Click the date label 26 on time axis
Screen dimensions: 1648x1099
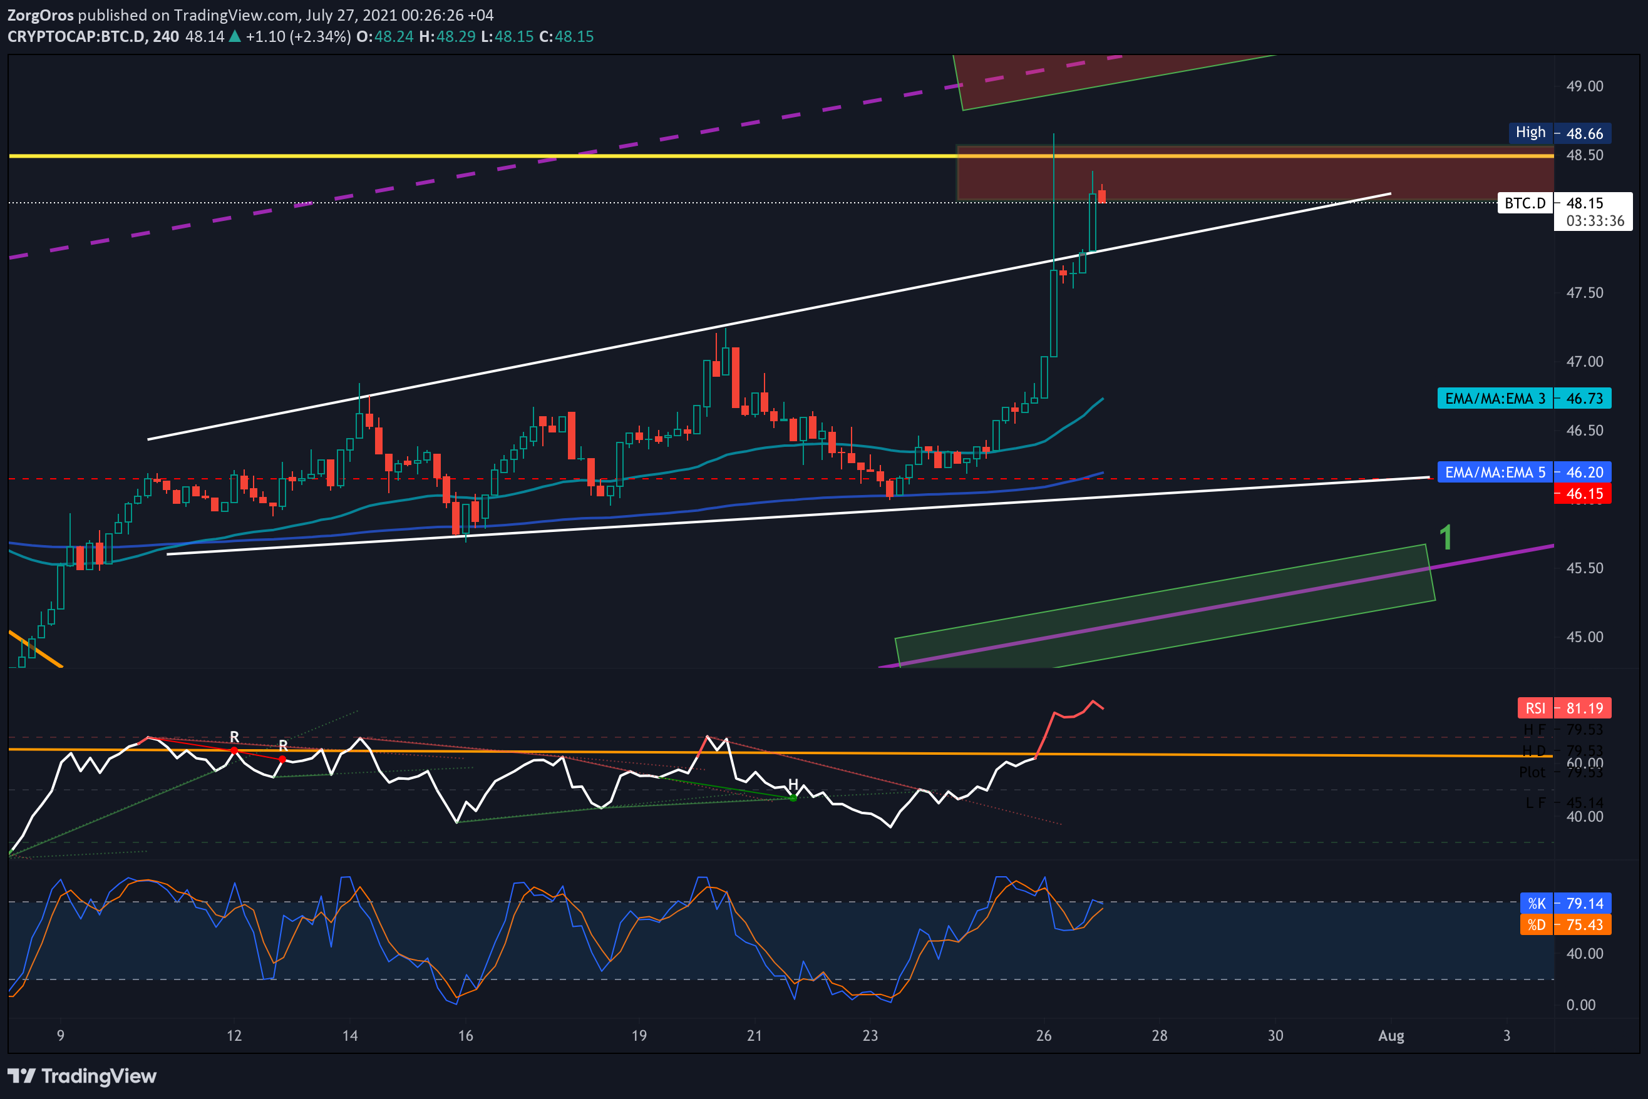(x=1044, y=1035)
